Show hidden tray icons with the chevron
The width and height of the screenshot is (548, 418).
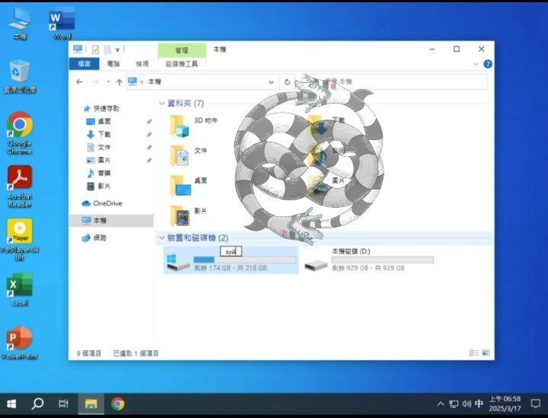pos(441,404)
